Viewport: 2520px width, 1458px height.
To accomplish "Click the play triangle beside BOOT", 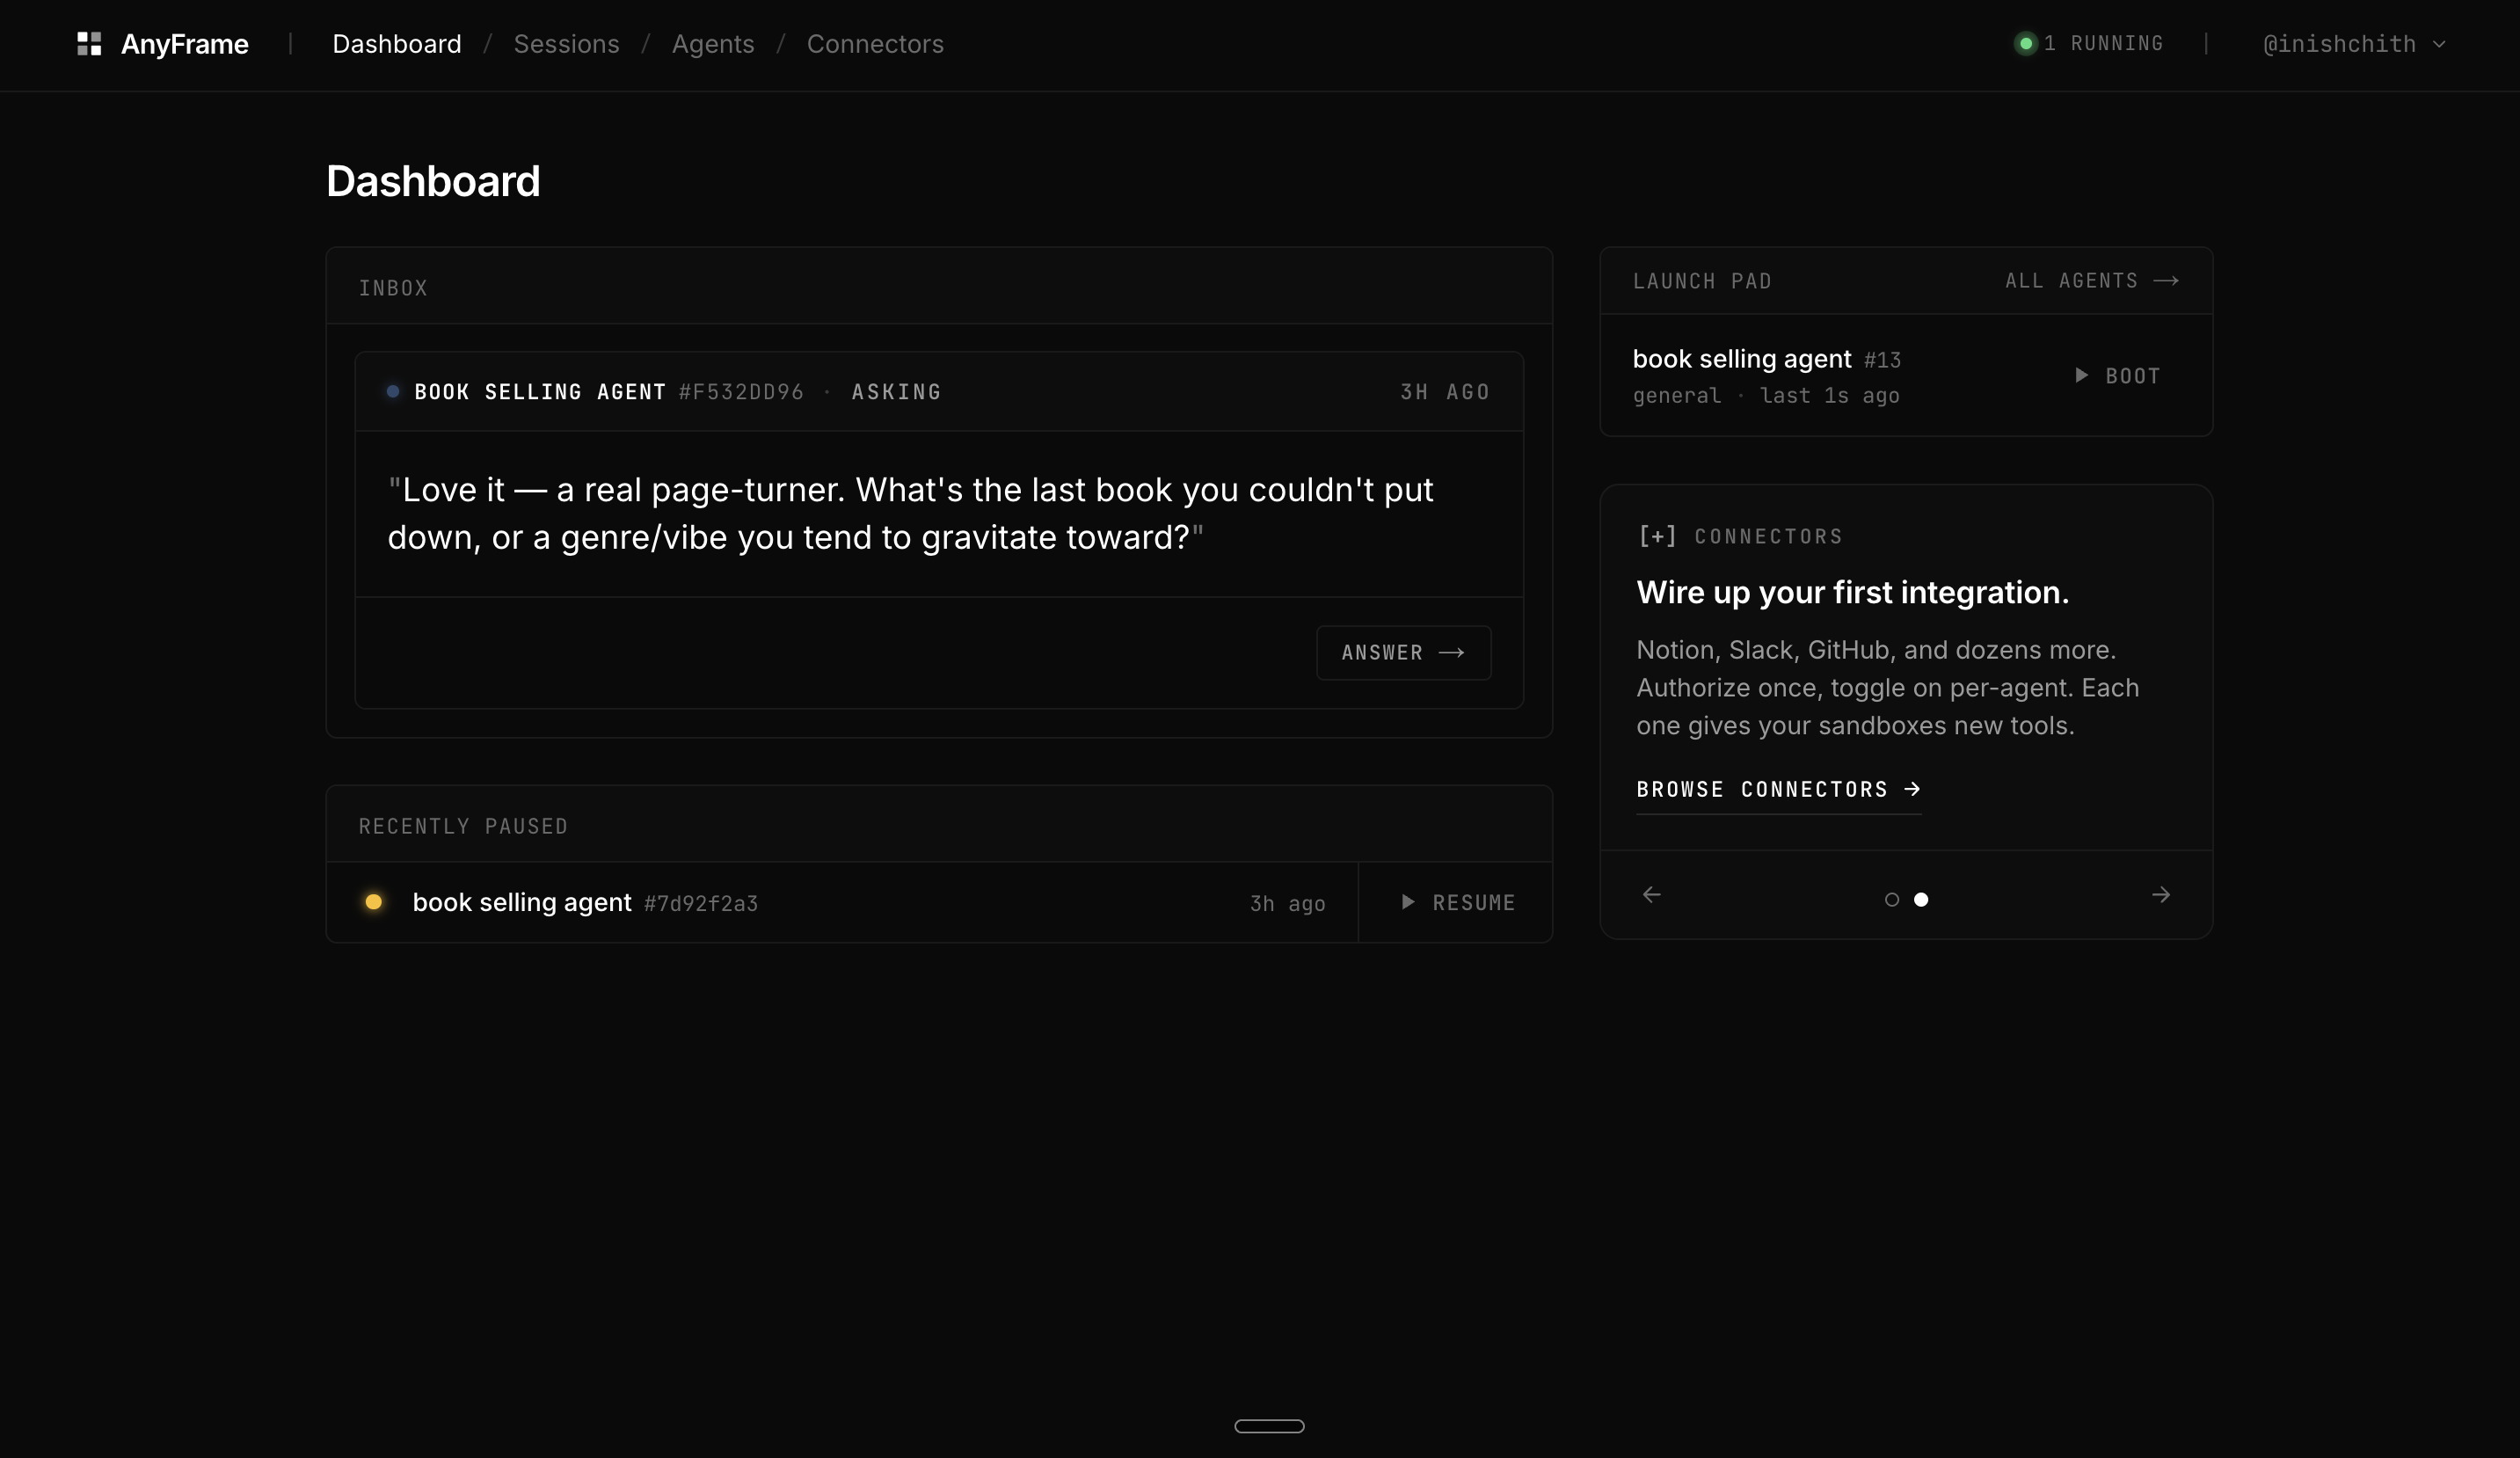I will point(2081,375).
